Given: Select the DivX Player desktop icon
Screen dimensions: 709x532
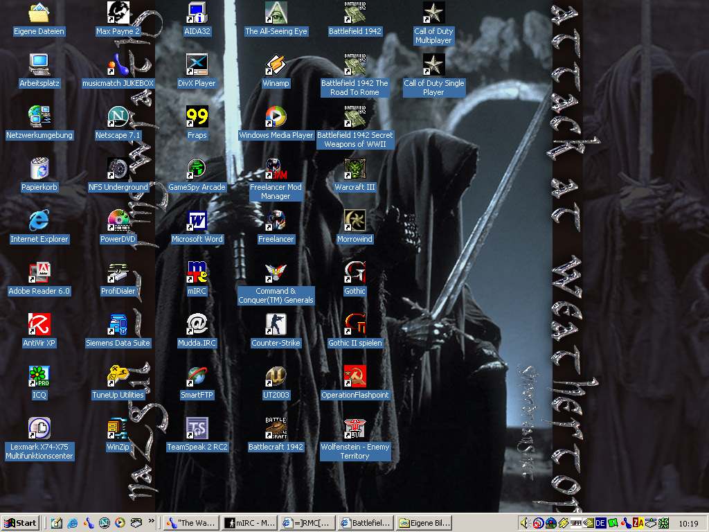Looking at the screenshot, I should pyautogui.click(x=197, y=64).
